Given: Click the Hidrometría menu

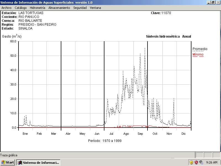Looking at the screenshot, I should pyautogui.click(x=37, y=8).
